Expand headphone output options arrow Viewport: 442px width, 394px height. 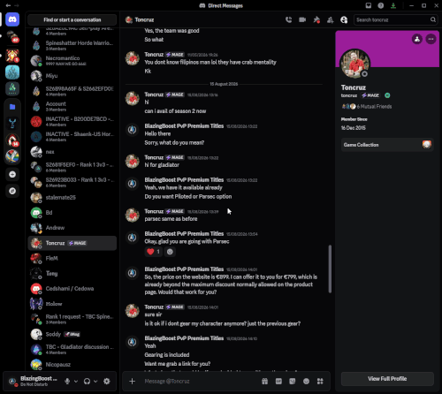(x=95, y=381)
